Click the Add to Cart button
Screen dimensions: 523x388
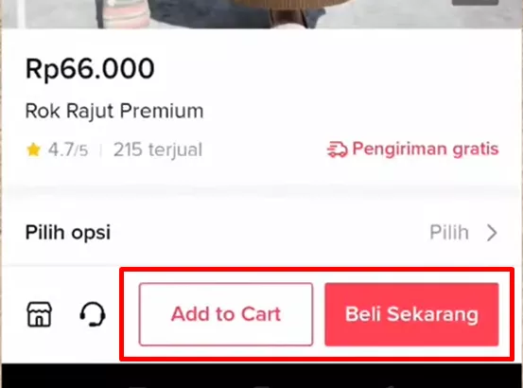226,314
